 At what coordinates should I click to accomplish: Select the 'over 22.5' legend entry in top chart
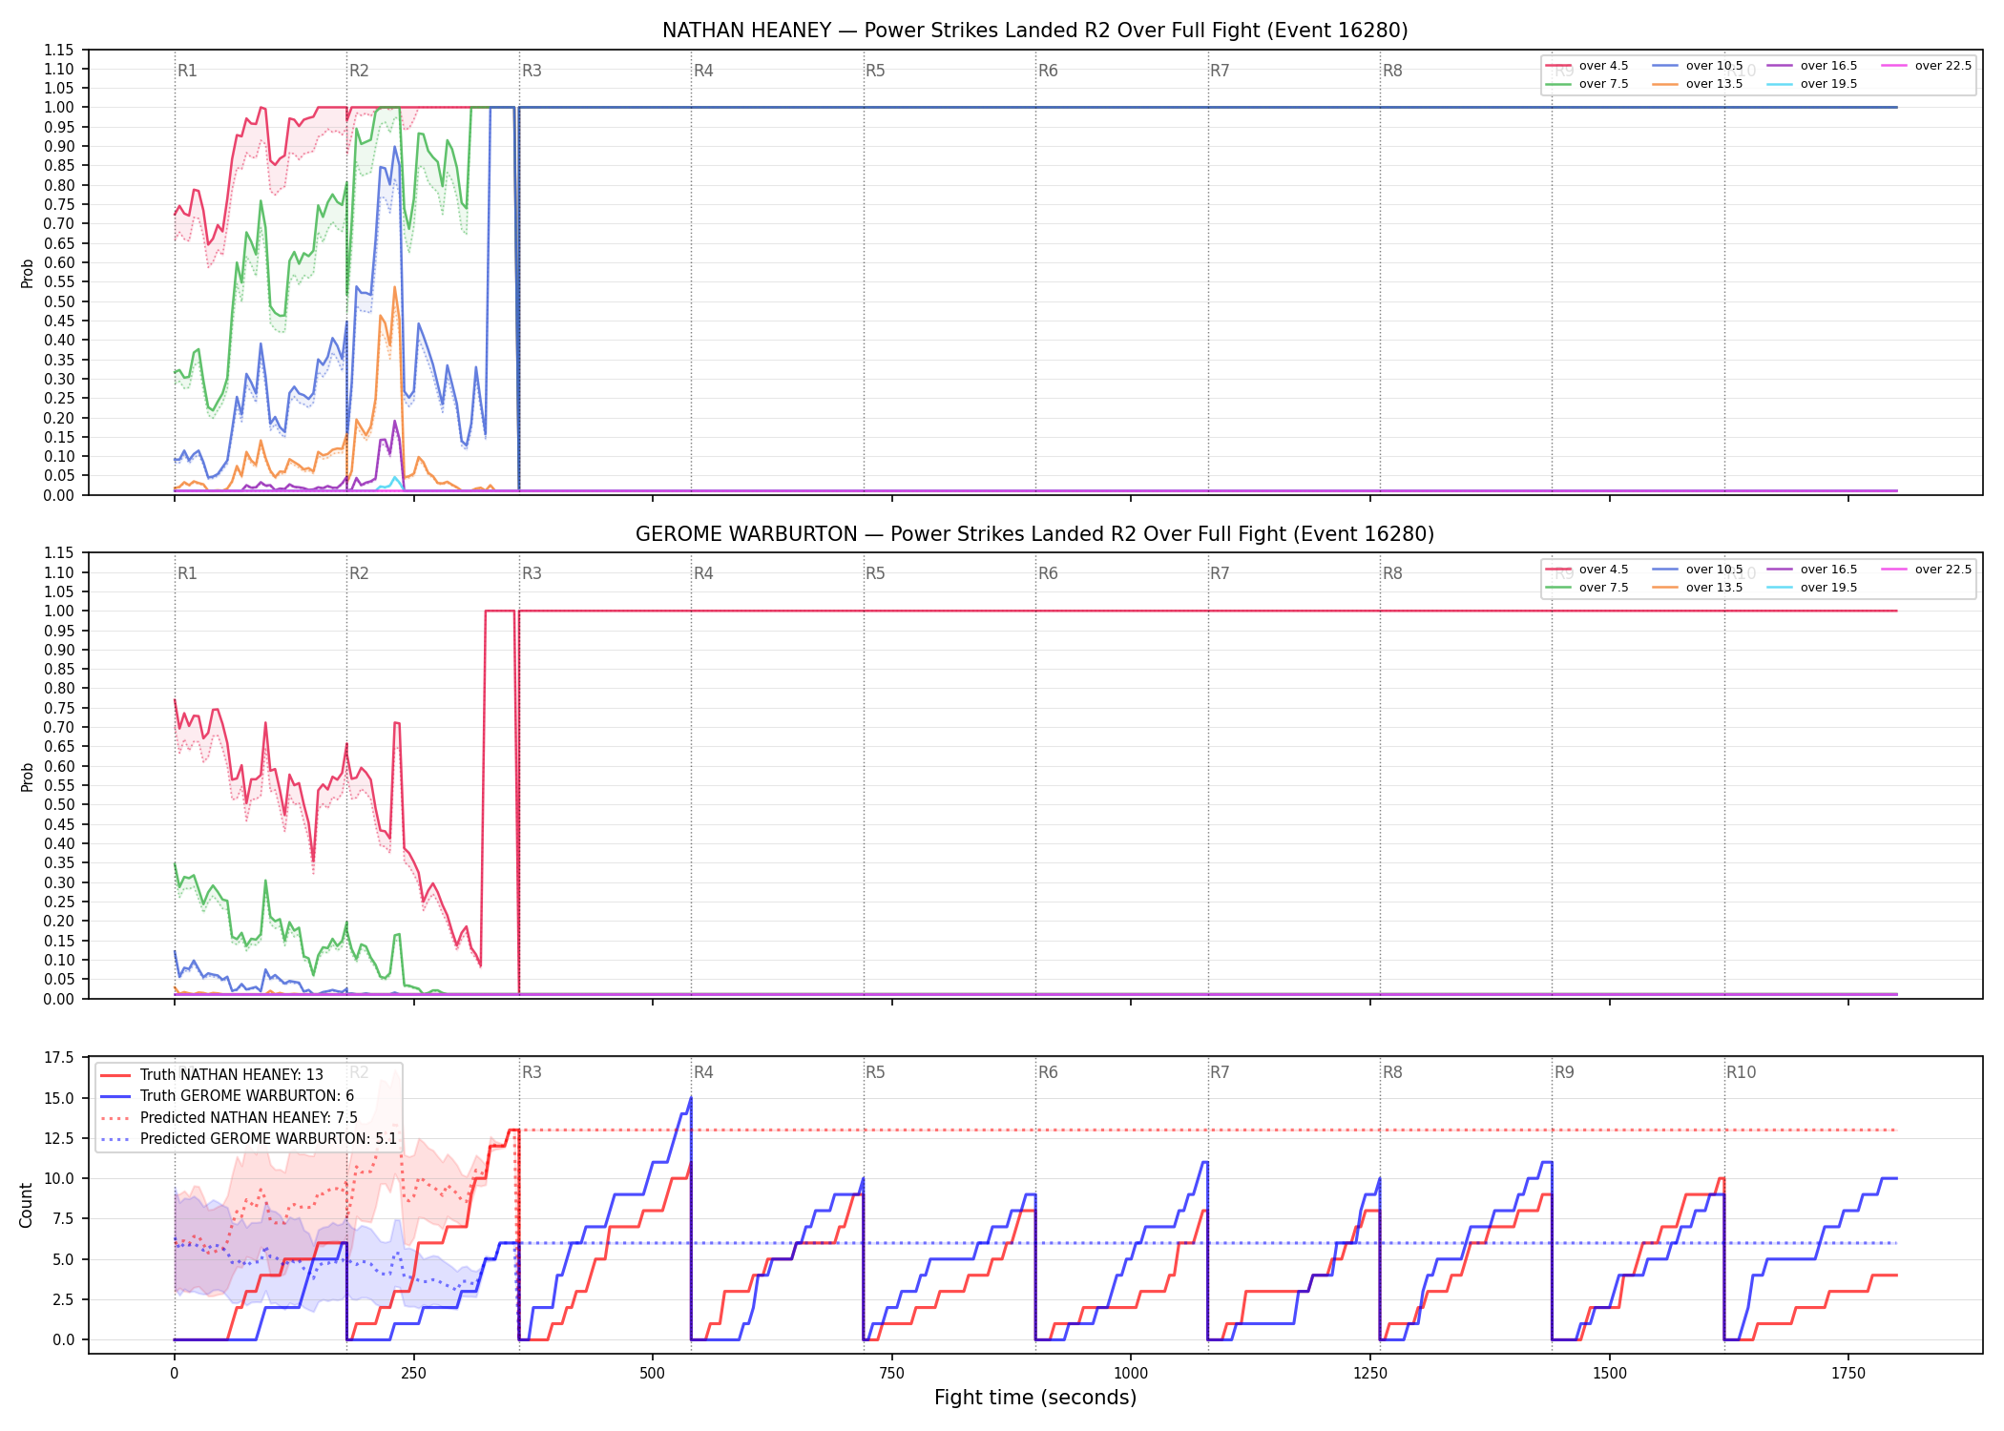pyautogui.click(x=1926, y=66)
